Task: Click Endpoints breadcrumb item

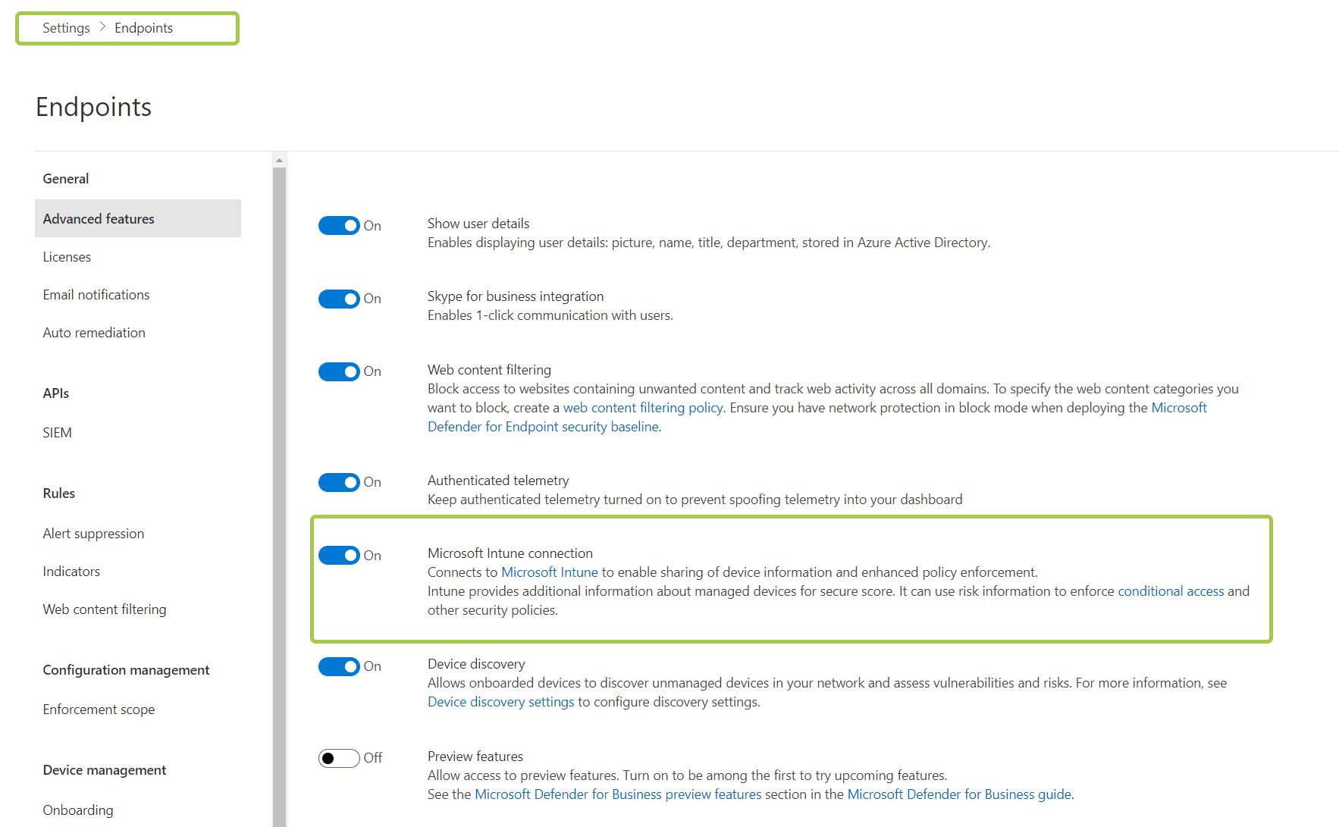Action: point(143,28)
